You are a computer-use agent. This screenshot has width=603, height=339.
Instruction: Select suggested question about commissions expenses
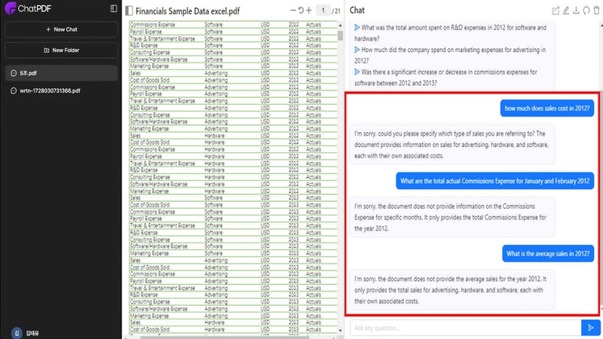(x=445, y=78)
